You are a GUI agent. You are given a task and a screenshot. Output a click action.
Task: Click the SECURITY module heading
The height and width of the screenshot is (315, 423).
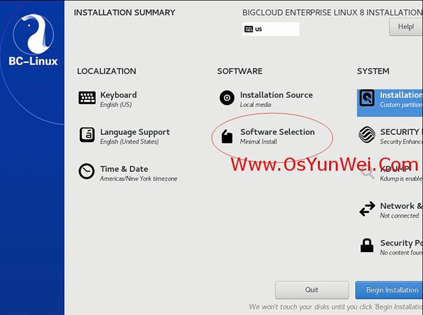click(401, 132)
